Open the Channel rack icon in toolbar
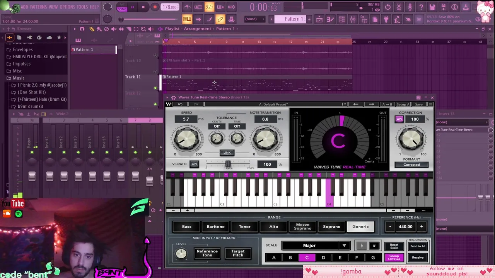The width and height of the screenshot is (495, 278). coord(342,19)
